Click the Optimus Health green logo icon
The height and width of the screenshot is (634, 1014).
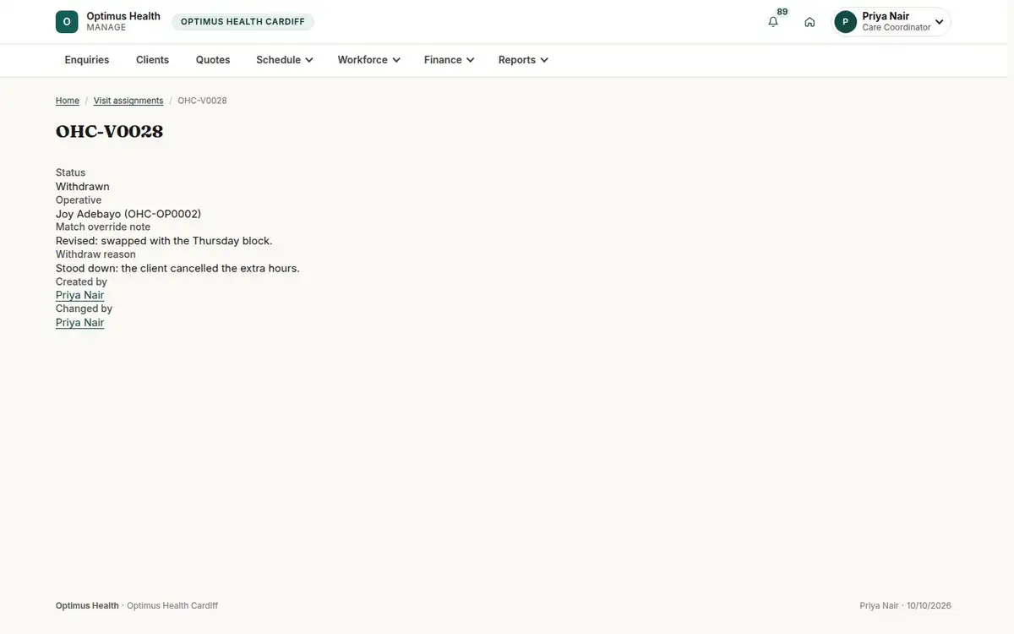click(67, 22)
